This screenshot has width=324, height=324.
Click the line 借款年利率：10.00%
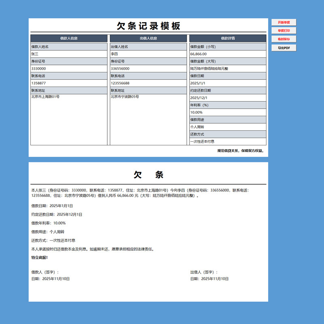(x=48, y=223)
